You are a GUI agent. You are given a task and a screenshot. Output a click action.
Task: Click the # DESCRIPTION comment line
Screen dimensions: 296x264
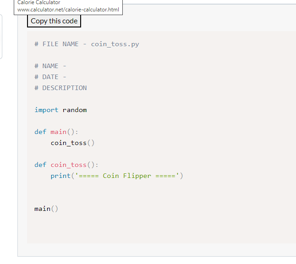(x=60, y=88)
